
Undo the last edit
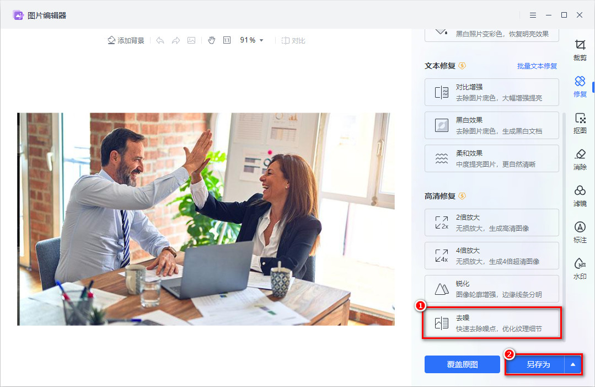click(160, 40)
